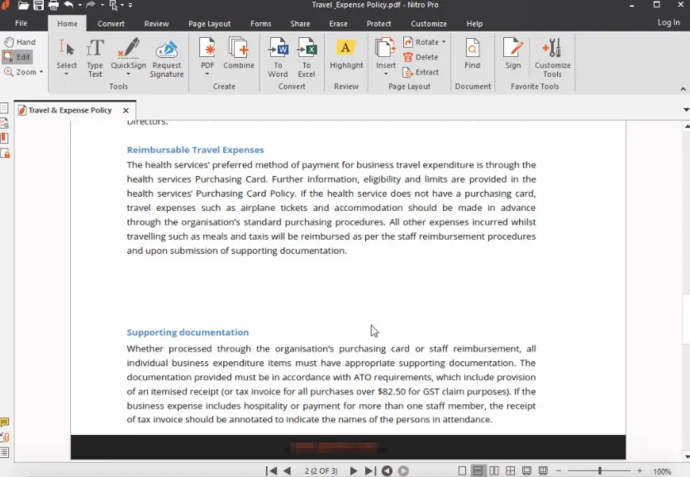Collapse the ribbon with the caret
This screenshot has width=690, height=477.
(683, 89)
